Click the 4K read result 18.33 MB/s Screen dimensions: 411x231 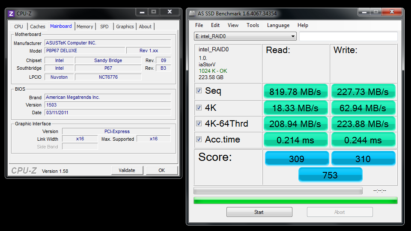point(295,108)
